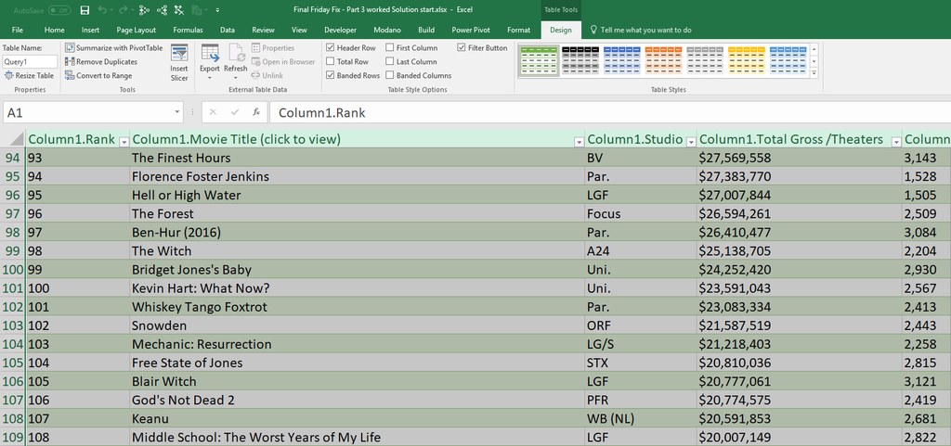The width and height of the screenshot is (951, 446).
Task: Select the orange table style swatch
Action: click(663, 60)
